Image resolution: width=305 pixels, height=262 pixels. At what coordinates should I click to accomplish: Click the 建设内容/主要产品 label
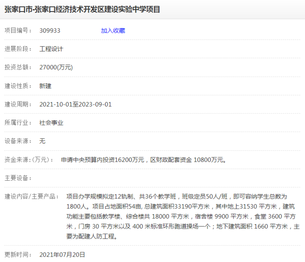click(31, 196)
